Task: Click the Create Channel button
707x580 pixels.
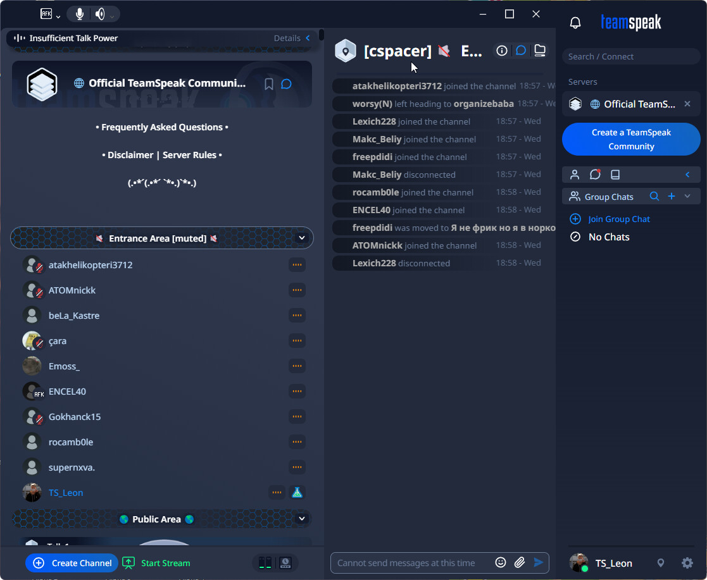Action: (x=72, y=563)
